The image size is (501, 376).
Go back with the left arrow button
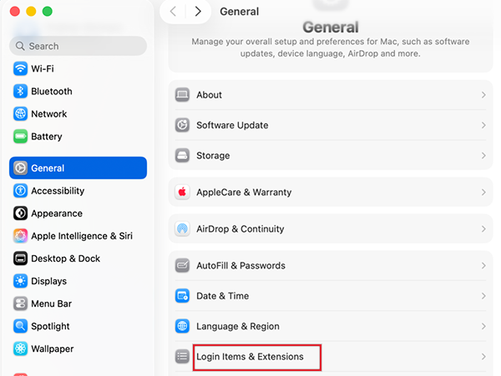(173, 12)
